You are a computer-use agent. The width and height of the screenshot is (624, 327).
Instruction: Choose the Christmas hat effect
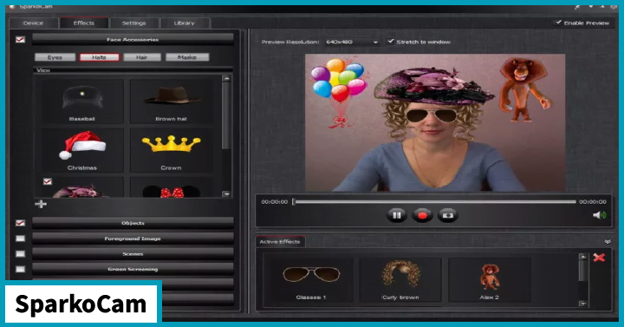(x=82, y=151)
